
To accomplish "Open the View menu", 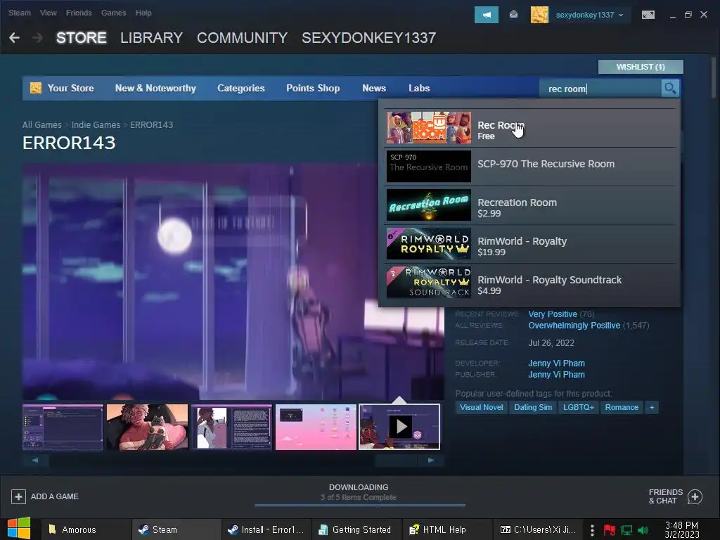I will 49,13.
